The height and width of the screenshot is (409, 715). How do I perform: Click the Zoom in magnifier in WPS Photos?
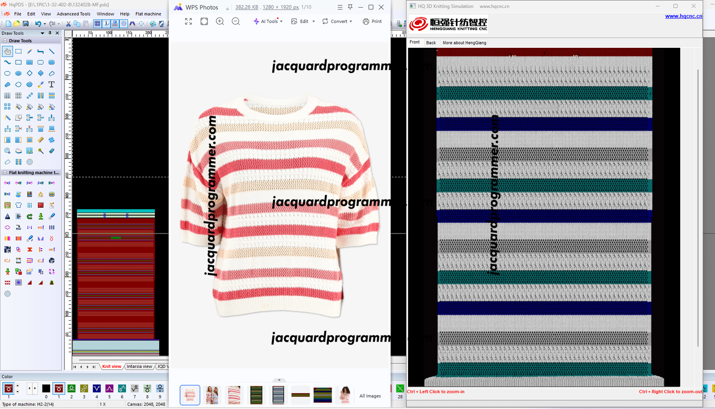click(x=220, y=21)
